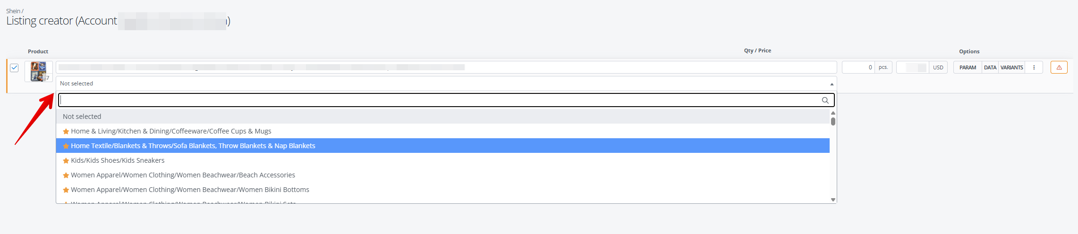Click the star beside Beach Accessories category
Viewport: 1078px width, 234px height.
click(x=66, y=175)
